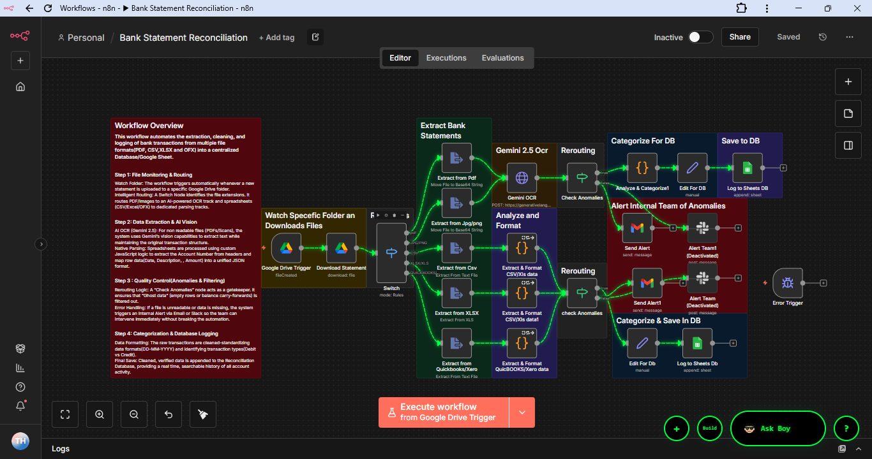Open the TH user avatar menu
The width and height of the screenshot is (872, 459).
tap(20, 441)
